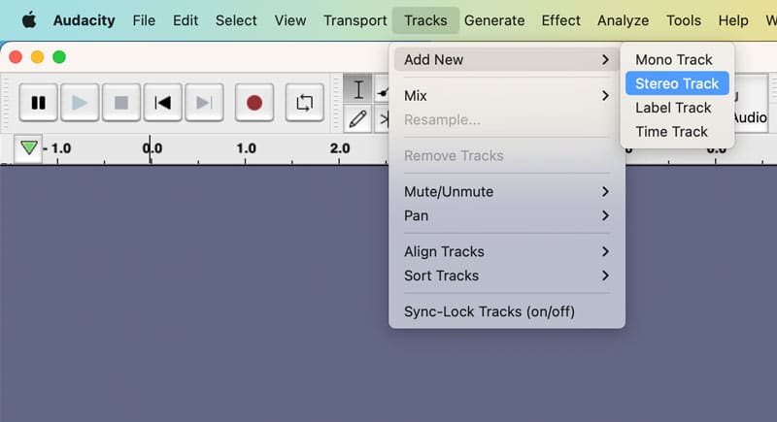The width and height of the screenshot is (777, 422).
Task: Toggle the Loop button
Action: pos(305,102)
